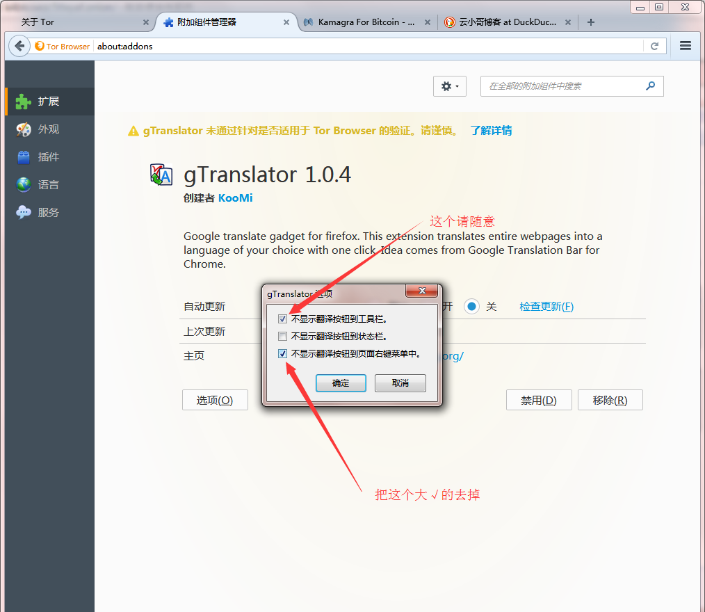Click the 自动更新 label
The height and width of the screenshot is (612, 705).
coord(204,307)
